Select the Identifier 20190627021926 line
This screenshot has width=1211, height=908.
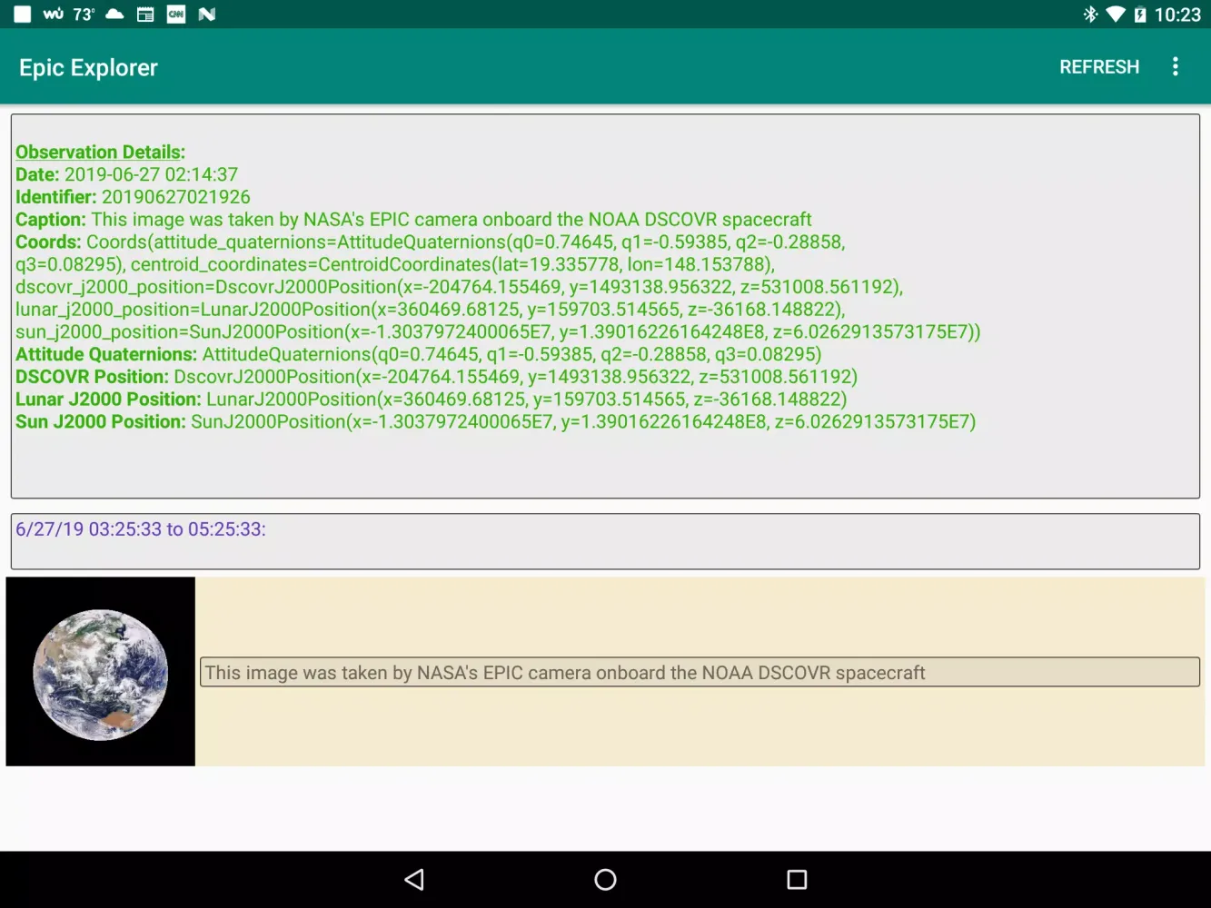[133, 197]
